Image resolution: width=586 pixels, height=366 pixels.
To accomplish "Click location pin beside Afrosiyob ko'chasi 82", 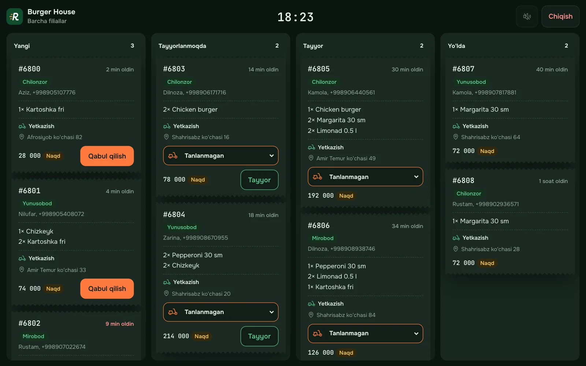I will point(22,137).
